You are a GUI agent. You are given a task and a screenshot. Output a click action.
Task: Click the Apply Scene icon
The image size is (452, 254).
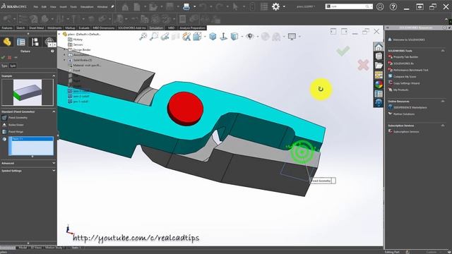click(276, 37)
